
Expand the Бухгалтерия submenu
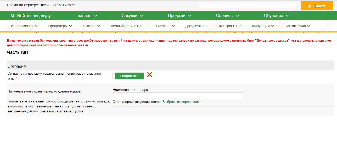297,26
